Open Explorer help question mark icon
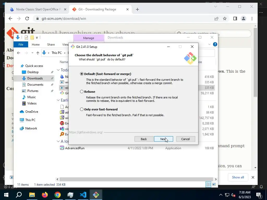Screen dimensions: 267x200 tap(215, 44)
